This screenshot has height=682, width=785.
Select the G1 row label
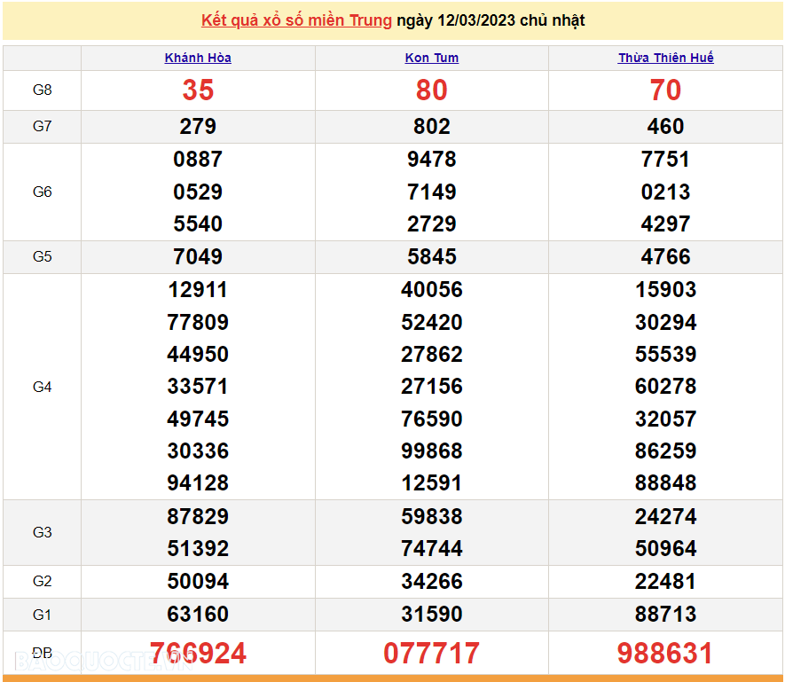(x=42, y=614)
